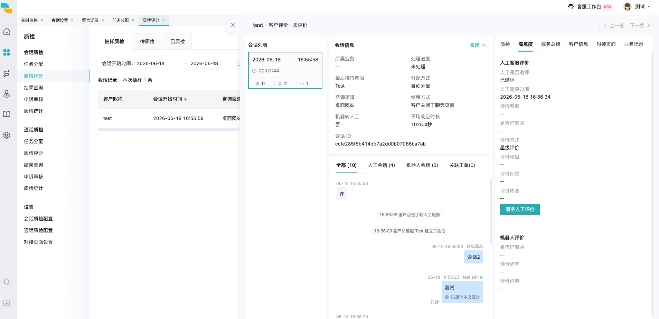Open the 满意度 tab
This screenshot has height=319, width=659.
[x=526, y=44]
